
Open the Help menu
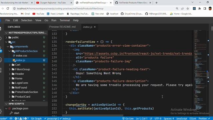click(x=76, y=20)
